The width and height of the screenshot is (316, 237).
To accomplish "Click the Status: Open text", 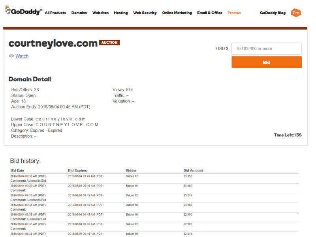I will point(23,95).
